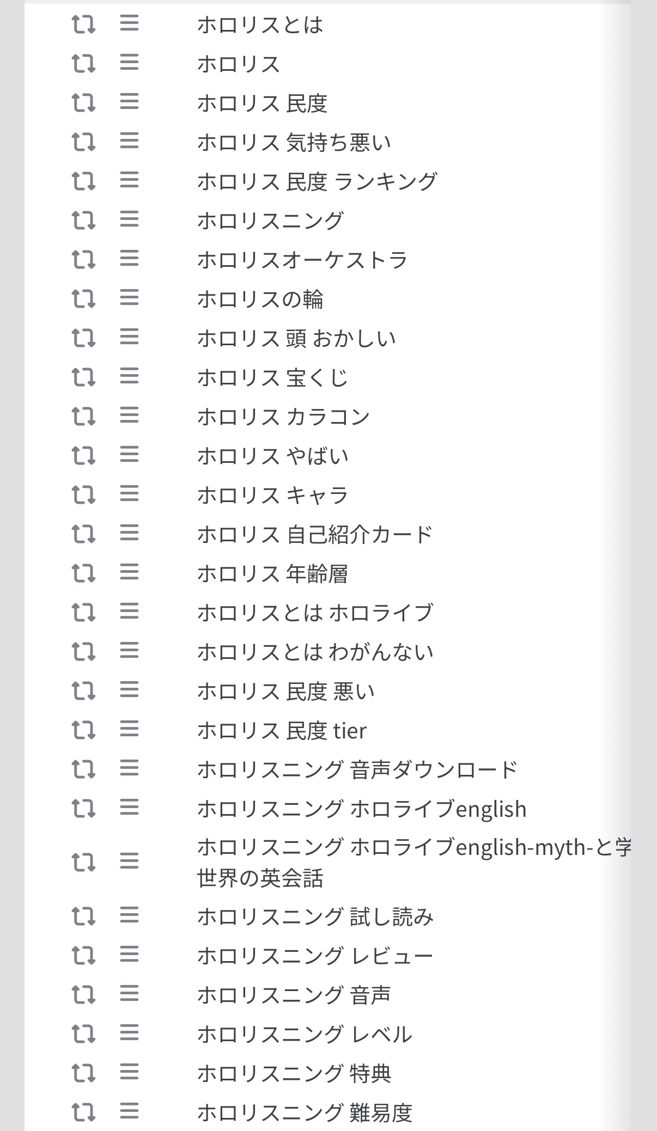Click the arrows icon beside ホロリス 年齢層
The width and height of the screenshot is (657, 1131).
click(x=83, y=573)
